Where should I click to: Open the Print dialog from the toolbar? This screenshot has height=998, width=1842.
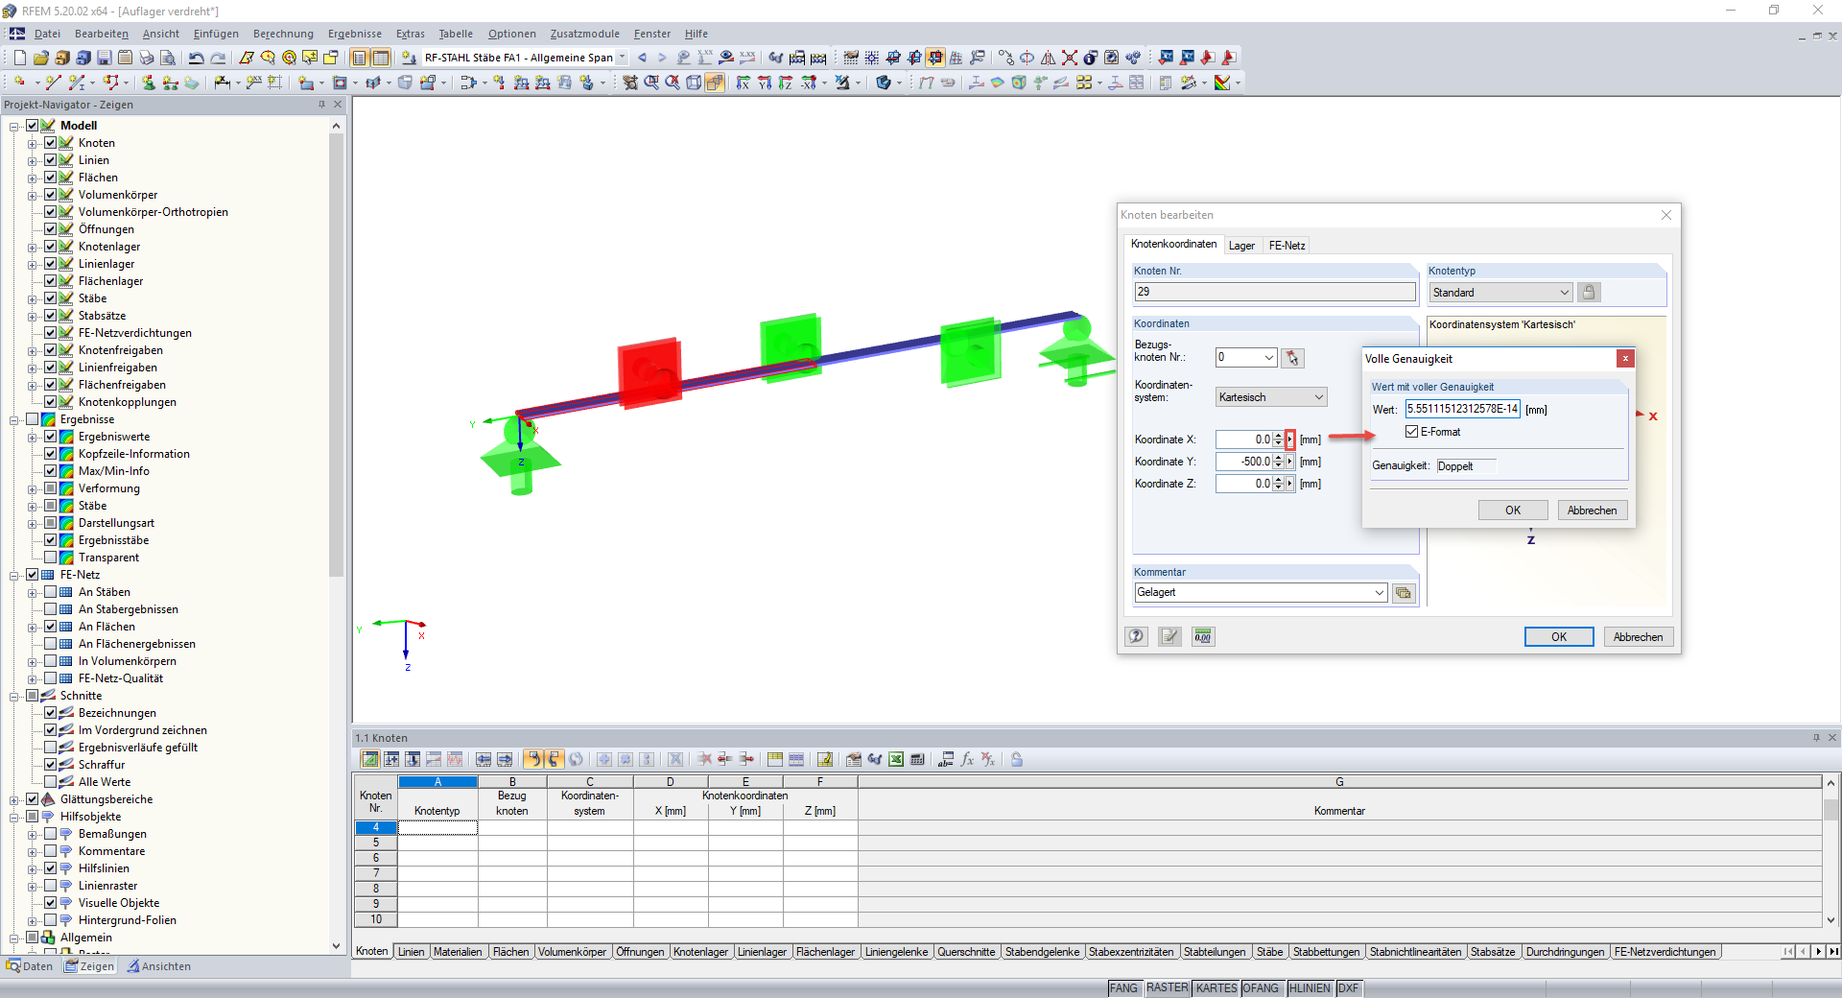pos(146,59)
